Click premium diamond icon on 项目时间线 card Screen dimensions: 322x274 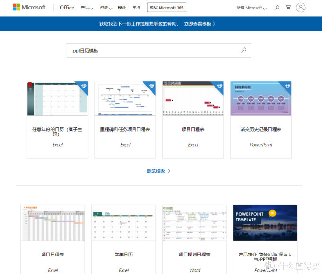coord(220,86)
